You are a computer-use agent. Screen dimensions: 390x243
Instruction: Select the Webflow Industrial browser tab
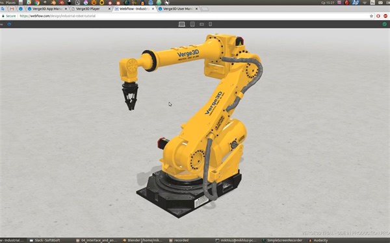tap(135, 8)
